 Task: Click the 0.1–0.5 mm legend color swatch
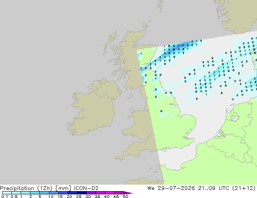(x=7, y=193)
